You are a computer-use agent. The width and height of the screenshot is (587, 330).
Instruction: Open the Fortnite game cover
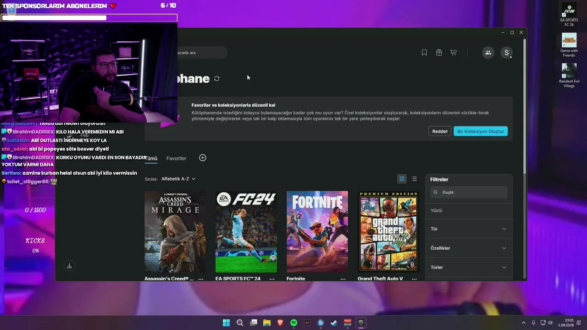(x=317, y=232)
